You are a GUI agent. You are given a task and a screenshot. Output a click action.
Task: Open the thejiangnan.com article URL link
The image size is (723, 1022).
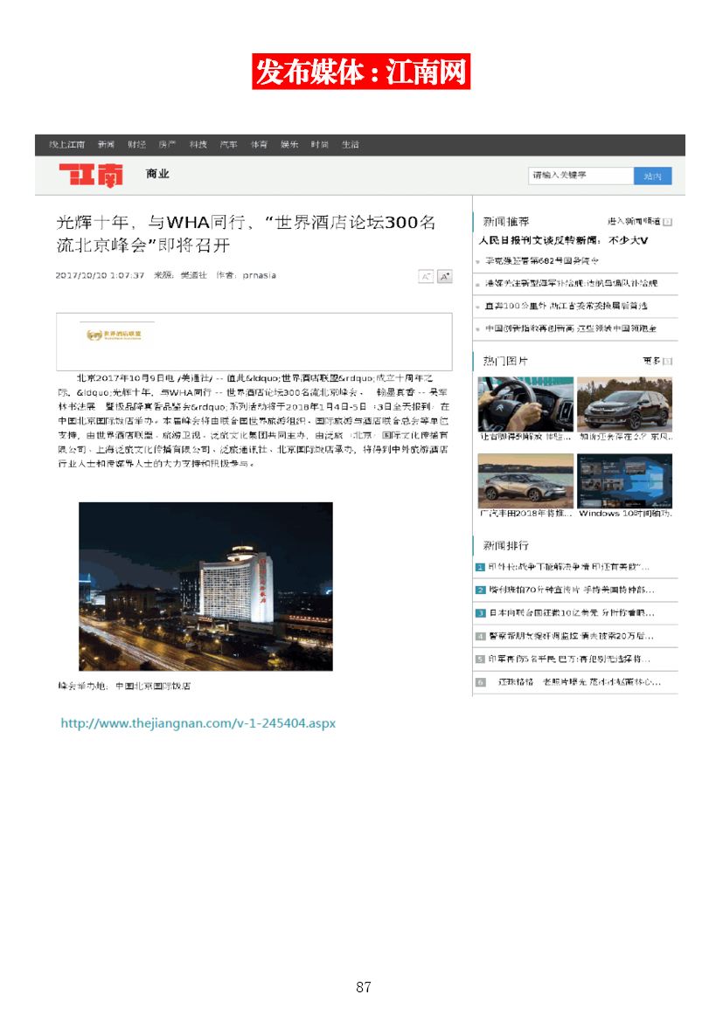(x=198, y=723)
